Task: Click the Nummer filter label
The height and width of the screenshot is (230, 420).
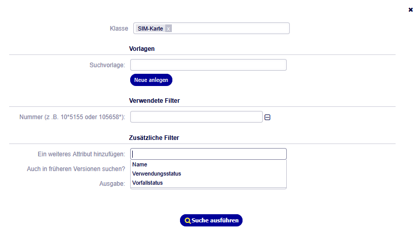Action: pyautogui.click(x=71, y=118)
